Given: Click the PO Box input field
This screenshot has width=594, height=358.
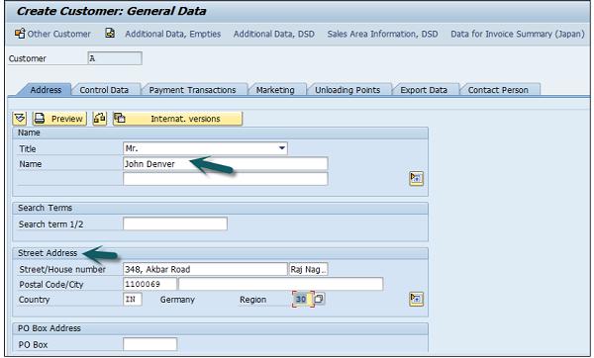Looking at the screenshot, I should (150, 344).
